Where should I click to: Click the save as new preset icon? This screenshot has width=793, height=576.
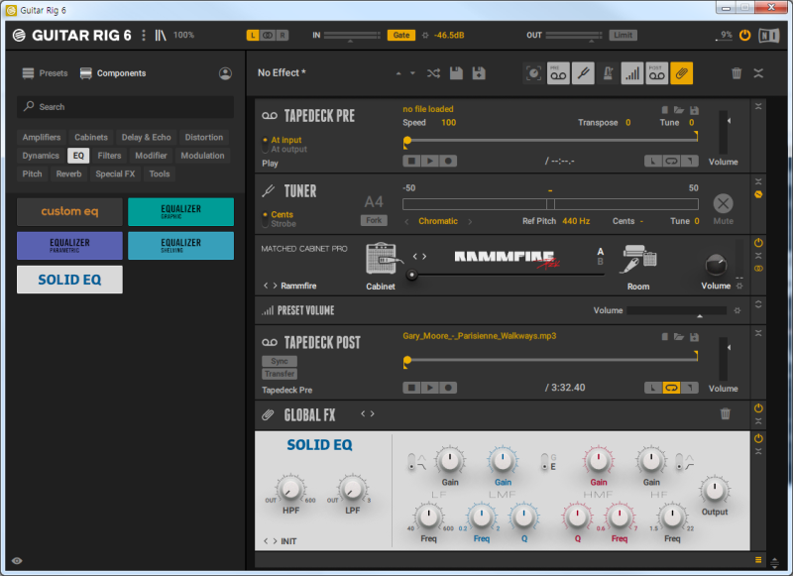479,73
